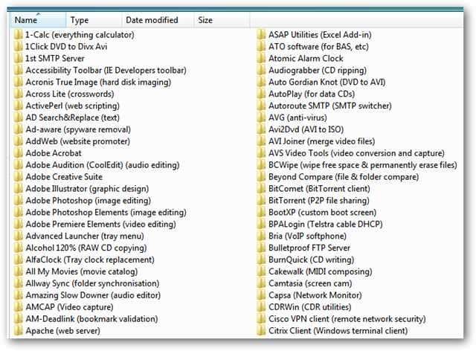This screenshot has width=476, height=351.
Task: Select "BootXP (custom boot screen)" name
Action: (x=322, y=212)
